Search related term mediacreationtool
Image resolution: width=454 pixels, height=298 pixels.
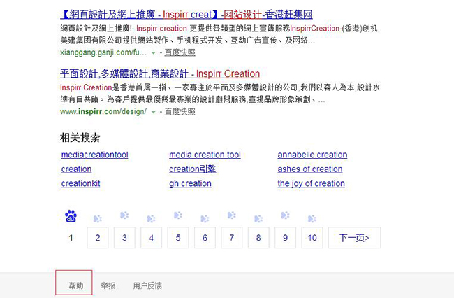(95, 155)
